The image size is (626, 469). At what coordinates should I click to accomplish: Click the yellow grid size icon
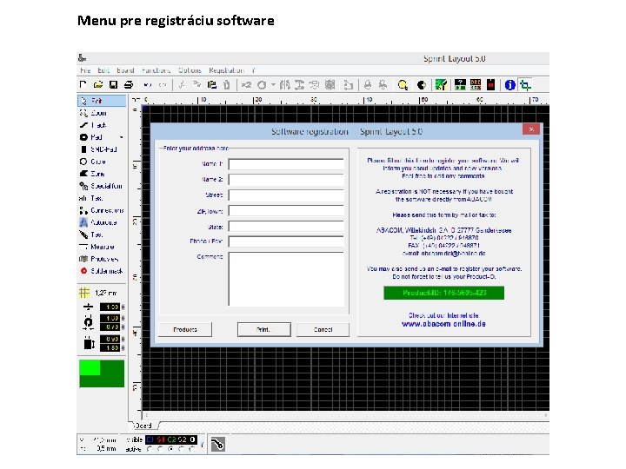click(x=83, y=293)
